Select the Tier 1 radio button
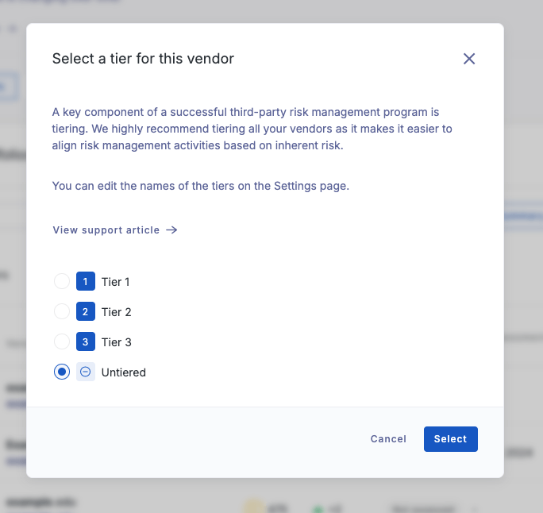The width and height of the screenshot is (543, 513). tap(62, 281)
